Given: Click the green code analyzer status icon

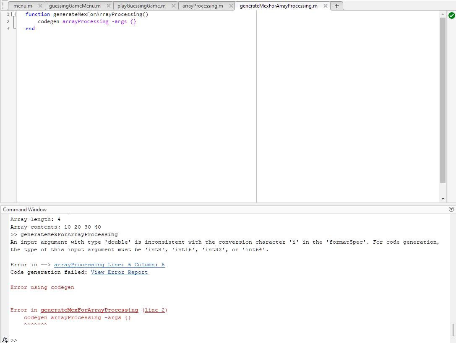Looking at the screenshot, I should coord(452,16).
